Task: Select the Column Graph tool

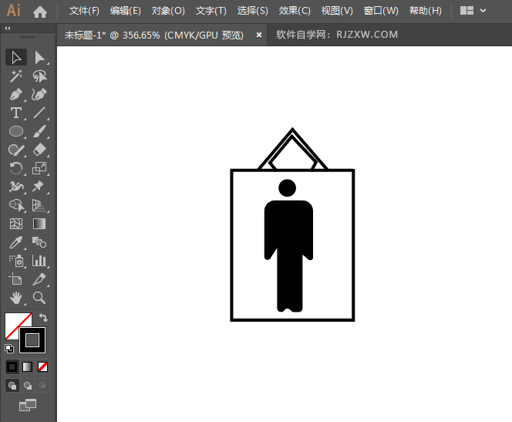Action: 39,261
